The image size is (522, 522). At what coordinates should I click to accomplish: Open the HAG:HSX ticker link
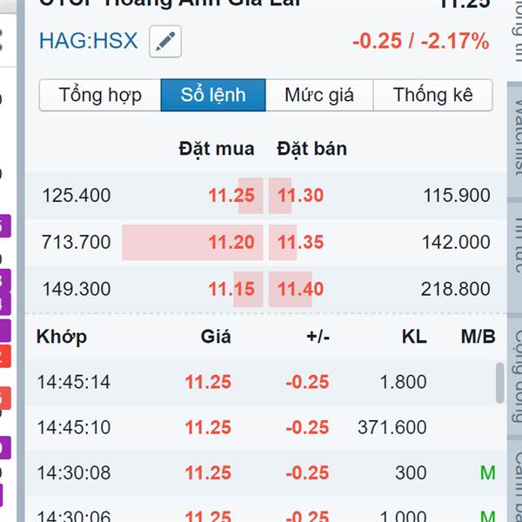tap(88, 41)
